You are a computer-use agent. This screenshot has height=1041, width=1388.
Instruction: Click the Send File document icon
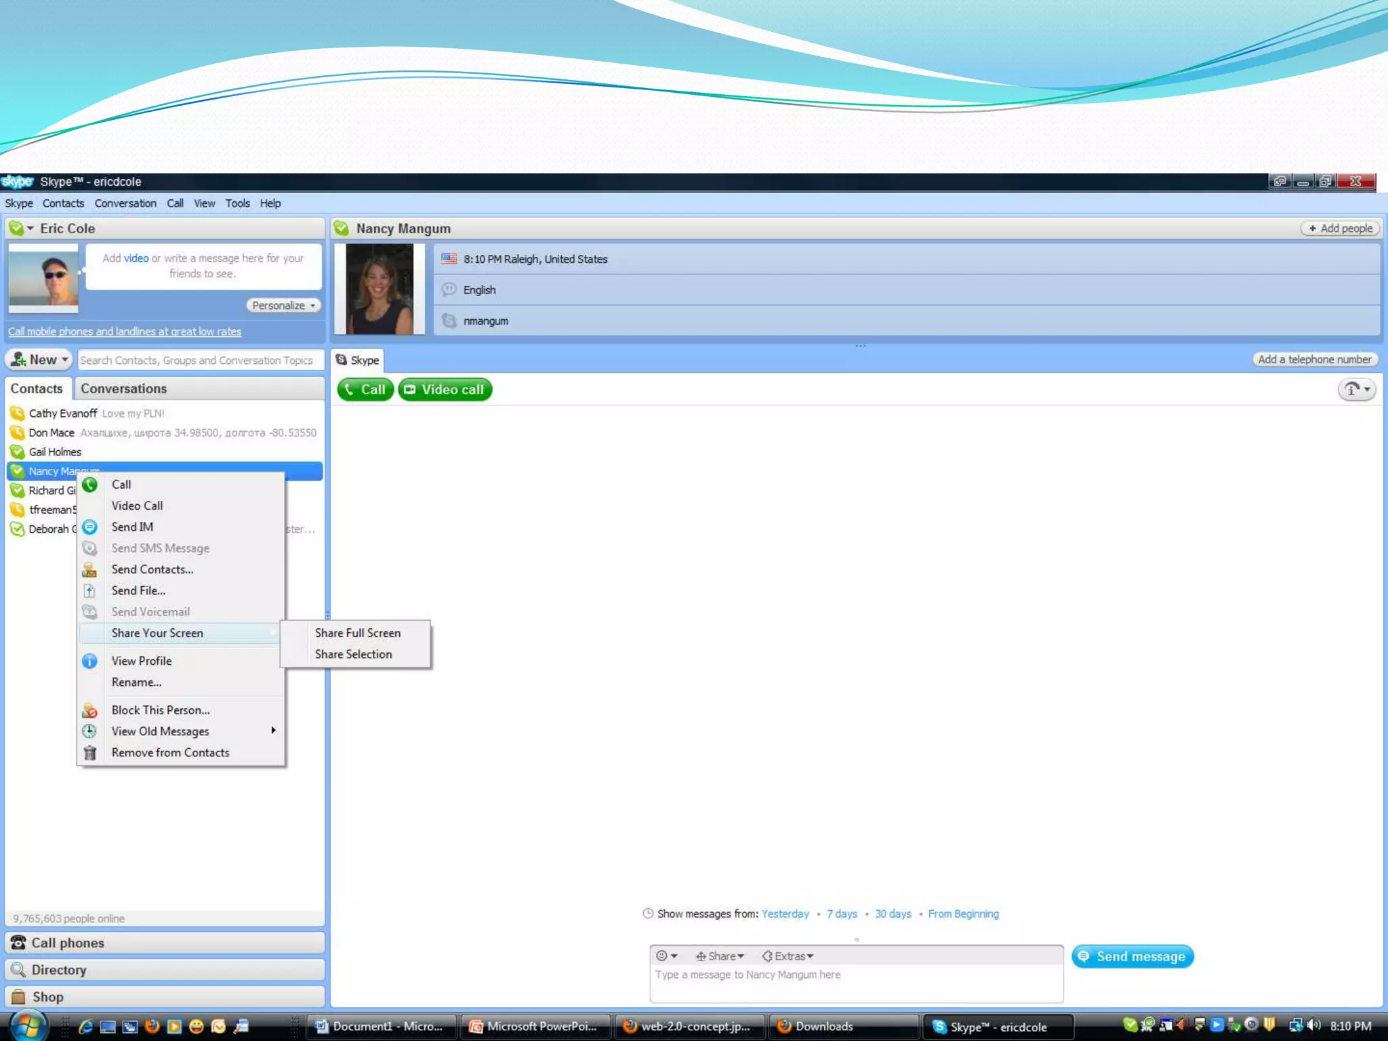click(x=89, y=591)
